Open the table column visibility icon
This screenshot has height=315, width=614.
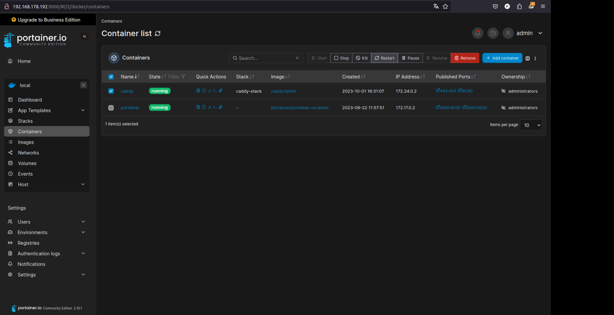tap(527, 58)
